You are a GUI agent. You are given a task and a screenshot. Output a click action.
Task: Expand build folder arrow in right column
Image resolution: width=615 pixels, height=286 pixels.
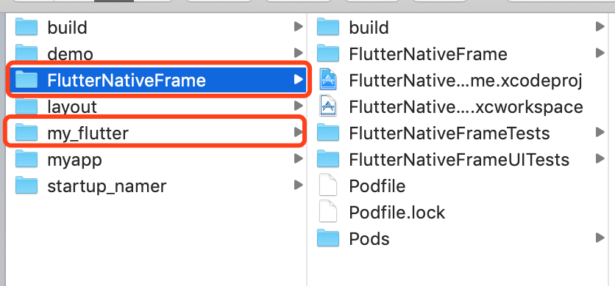pos(600,26)
